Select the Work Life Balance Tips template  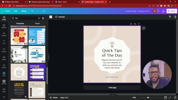coord(19,90)
